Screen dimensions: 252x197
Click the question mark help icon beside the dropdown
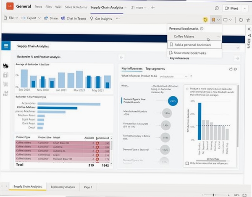(x=191, y=76)
